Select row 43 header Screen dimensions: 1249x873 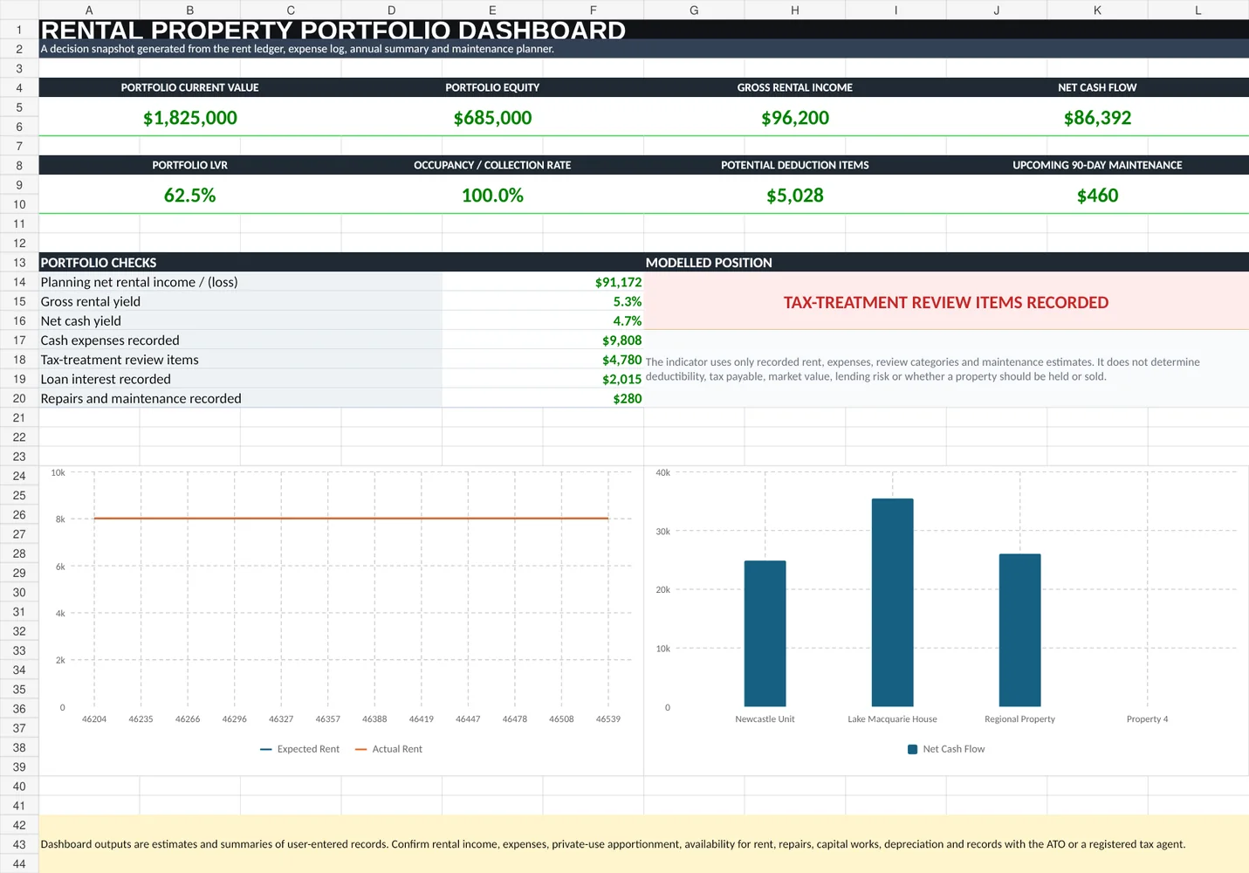tap(19, 844)
